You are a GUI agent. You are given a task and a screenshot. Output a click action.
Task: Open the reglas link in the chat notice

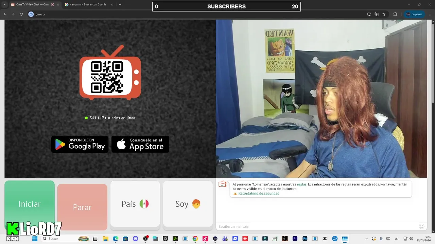[301, 184]
